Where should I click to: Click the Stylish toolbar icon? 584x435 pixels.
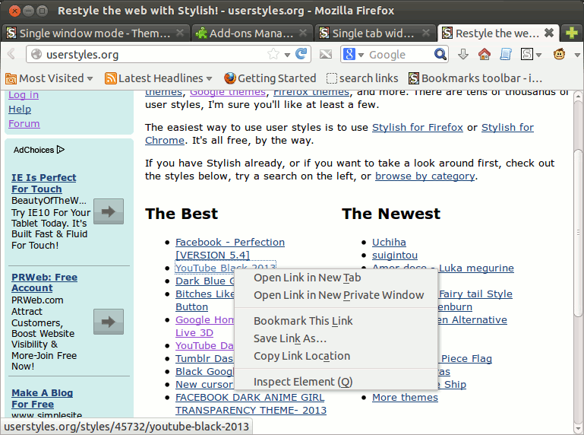click(x=527, y=55)
